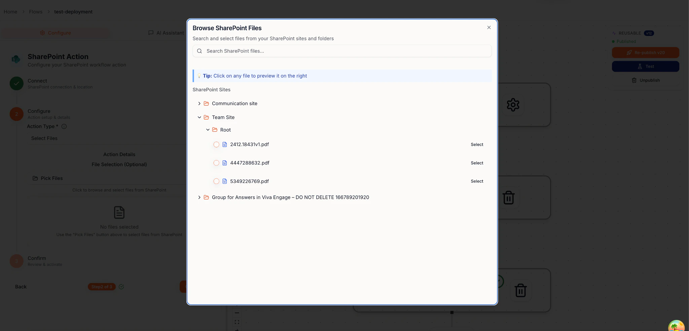Viewport: 689px width, 331px height.
Task: Expand the Group for Answers in Viva Engage folder
Action: point(199,197)
